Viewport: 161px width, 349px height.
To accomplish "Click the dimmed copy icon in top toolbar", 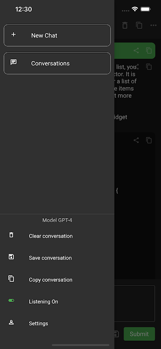I will tap(139, 25).
